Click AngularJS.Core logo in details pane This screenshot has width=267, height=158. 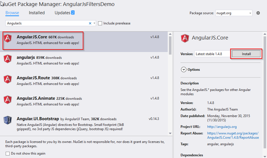point(185,38)
